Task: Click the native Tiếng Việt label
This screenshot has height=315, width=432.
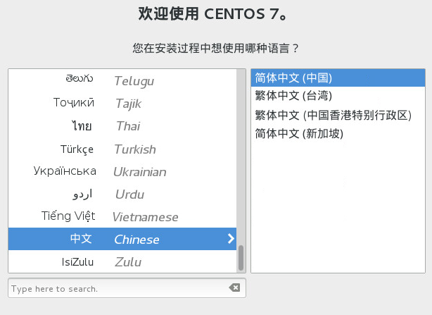Action: coord(68,216)
